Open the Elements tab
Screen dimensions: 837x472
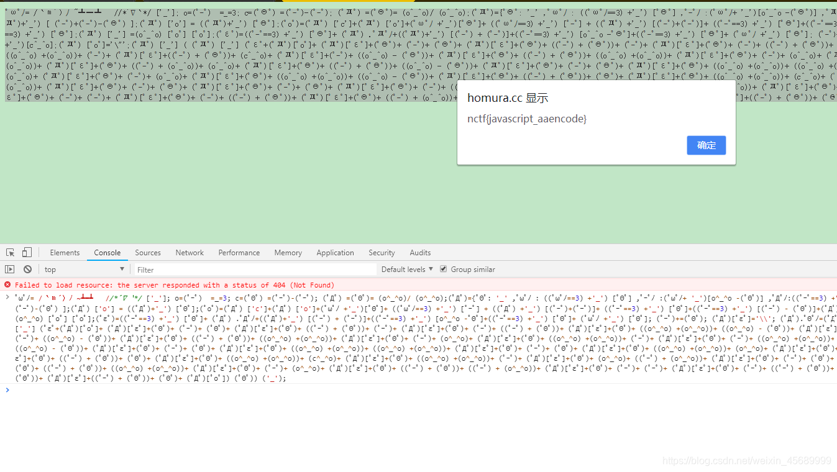tap(65, 253)
